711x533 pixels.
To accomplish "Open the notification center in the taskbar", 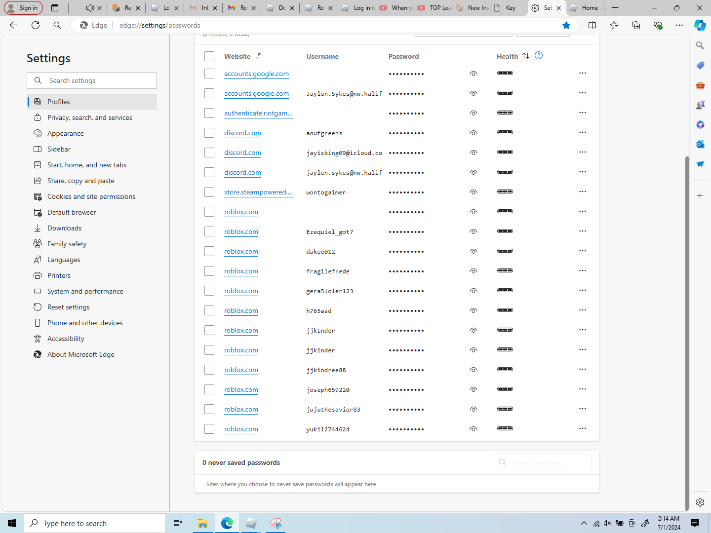I will pos(695,523).
